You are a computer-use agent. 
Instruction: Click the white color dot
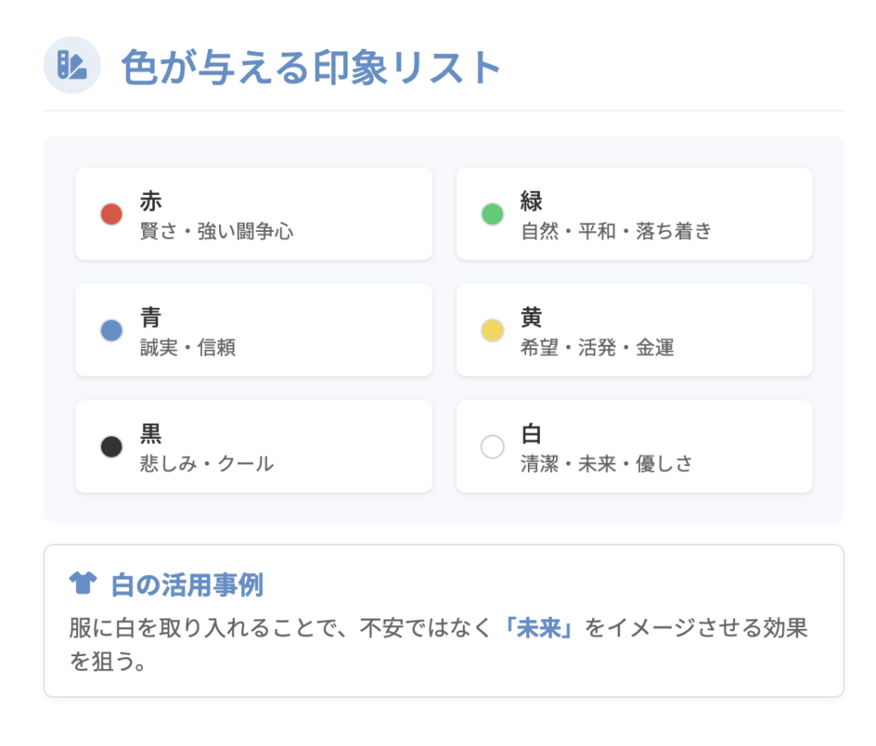click(x=492, y=447)
